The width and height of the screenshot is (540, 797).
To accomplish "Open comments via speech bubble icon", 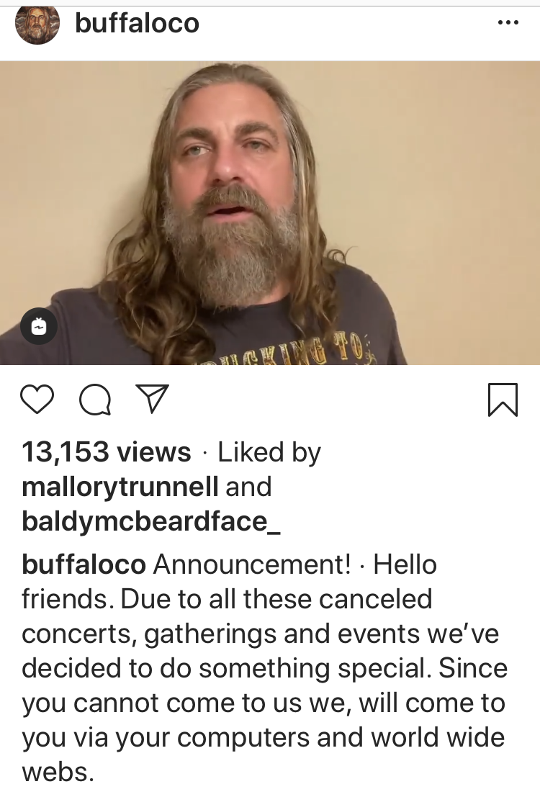I will tap(94, 400).
